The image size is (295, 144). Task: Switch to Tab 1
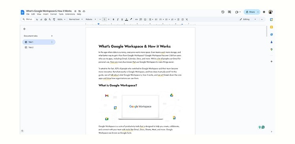(39, 42)
